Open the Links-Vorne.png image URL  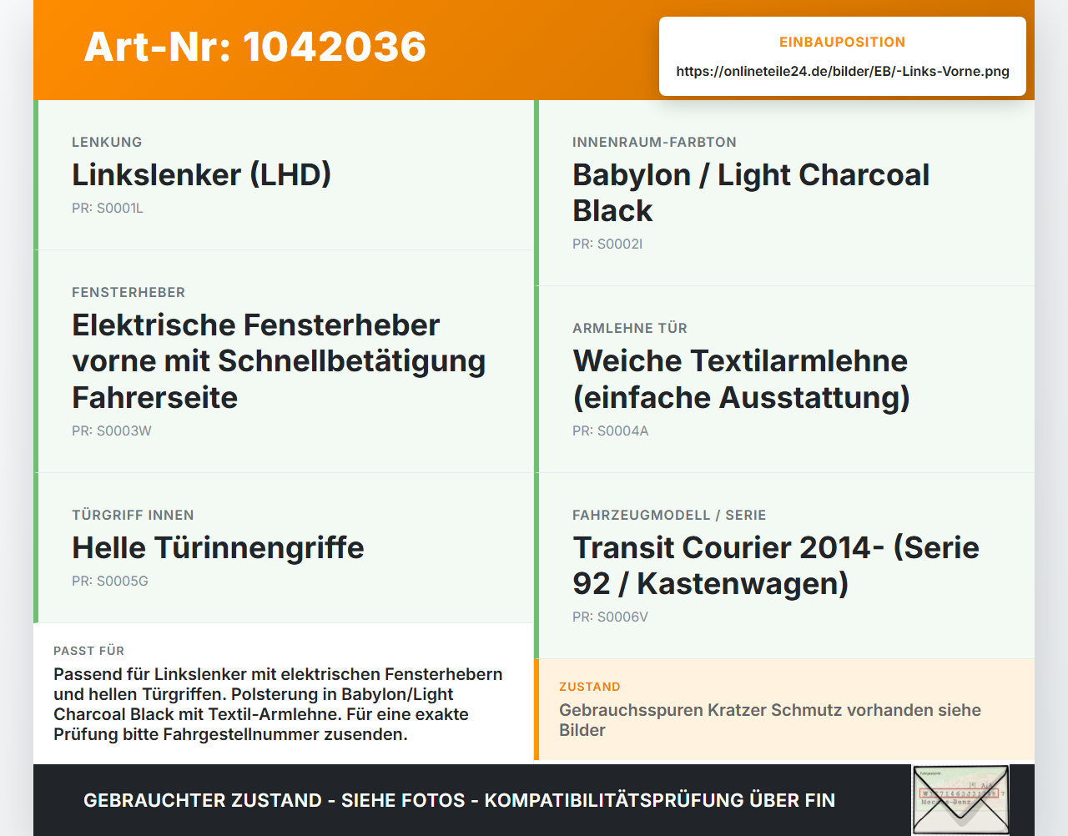click(843, 71)
